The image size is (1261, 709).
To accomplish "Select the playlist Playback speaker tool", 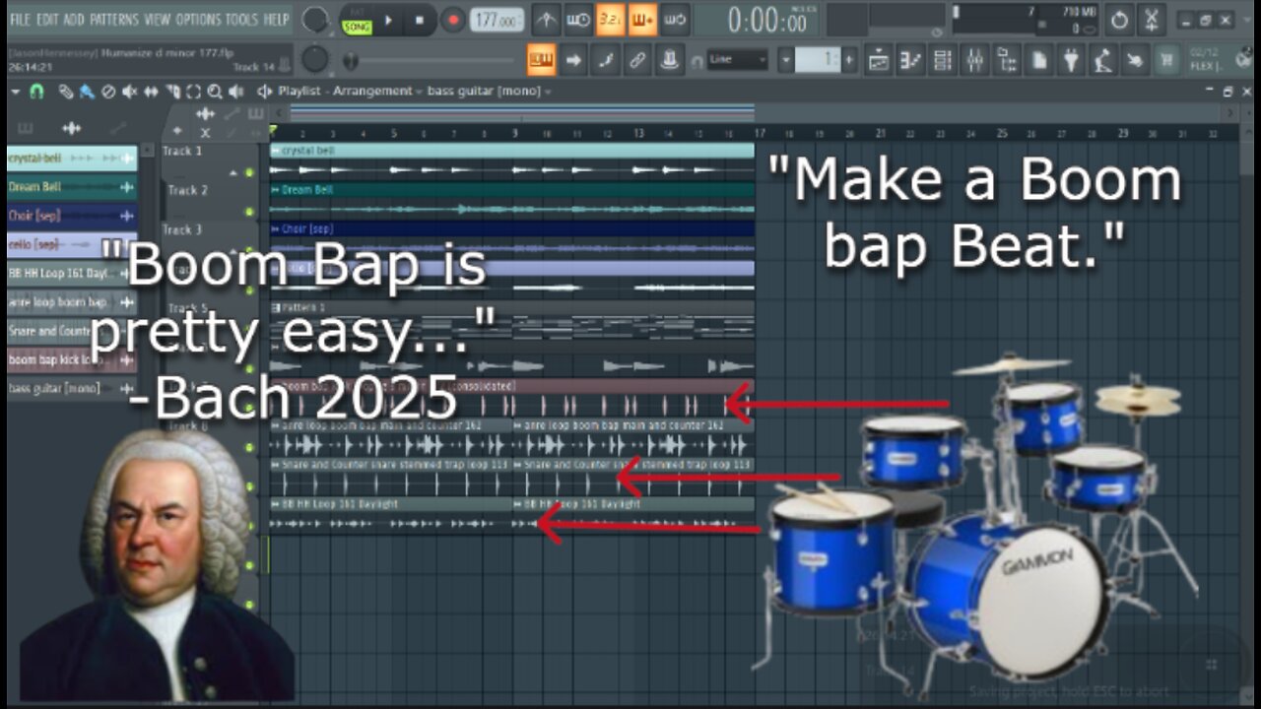I will 236,92.
